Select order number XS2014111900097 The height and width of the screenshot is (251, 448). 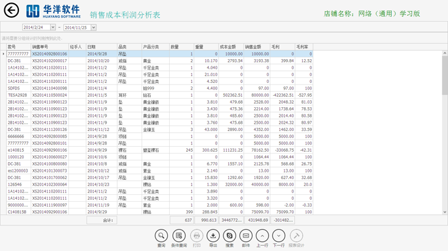pos(49,205)
